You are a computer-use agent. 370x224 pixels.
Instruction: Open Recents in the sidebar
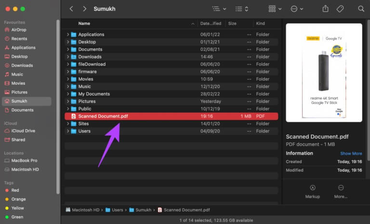[26, 39]
